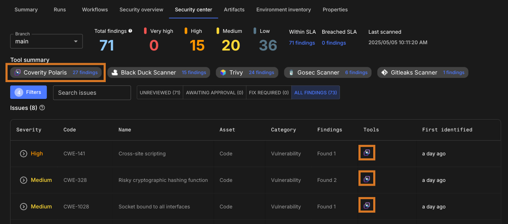This screenshot has width=508, height=224.
Task: Open the Branch dropdown showing main
Action: click(x=46, y=41)
